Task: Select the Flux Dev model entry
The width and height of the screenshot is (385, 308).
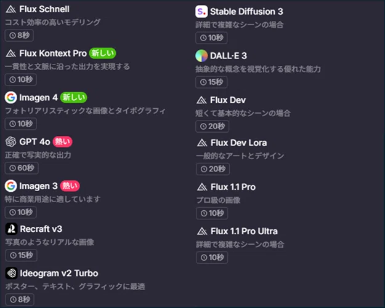Action: coord(243,114)
